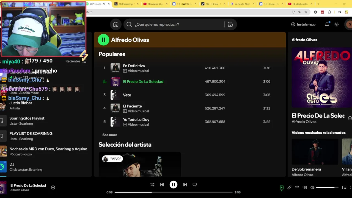352x198 pixels.
Task: Switch to the La Ruleta Aleatoria tab
Action: click(242, 4)
